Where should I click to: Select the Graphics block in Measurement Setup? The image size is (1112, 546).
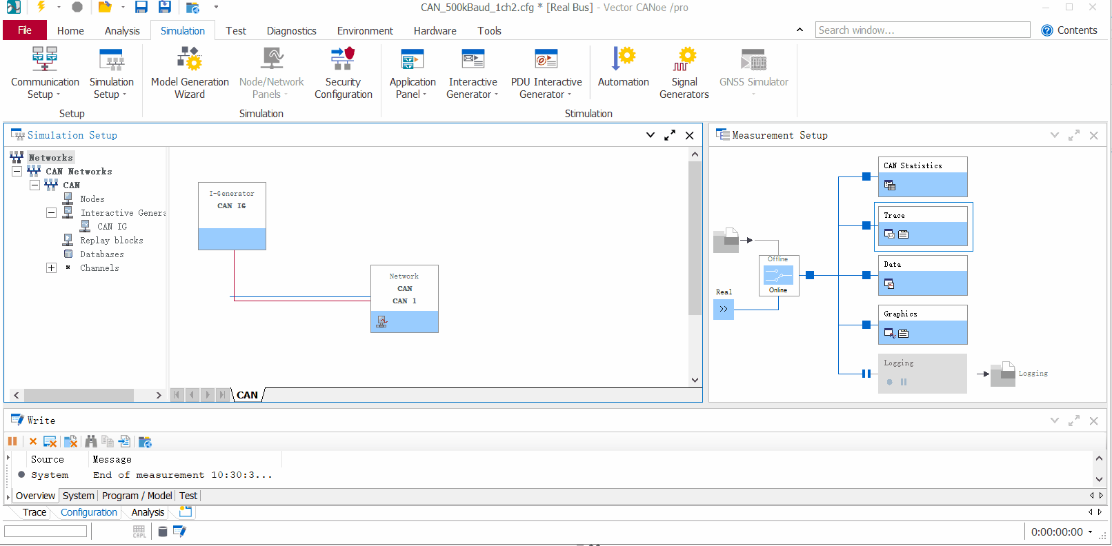point(923,325)
